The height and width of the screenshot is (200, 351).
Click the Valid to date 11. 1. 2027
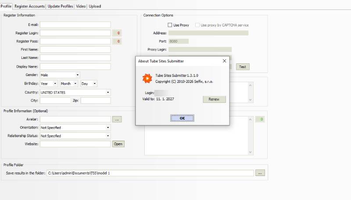[x=165, y=99]
